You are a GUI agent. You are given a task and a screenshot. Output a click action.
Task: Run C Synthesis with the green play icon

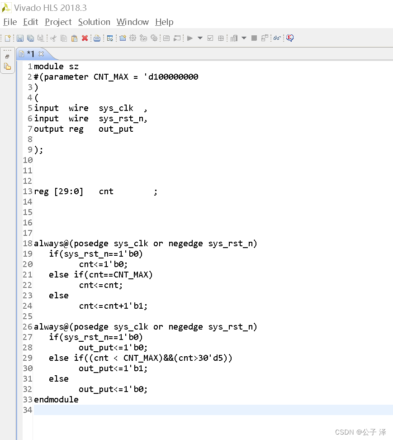click(190, 38)
